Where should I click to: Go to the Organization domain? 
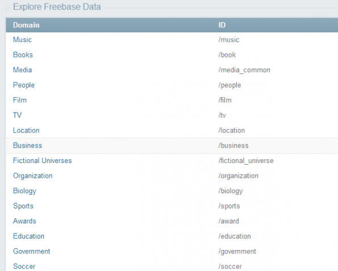pos(32,176)
